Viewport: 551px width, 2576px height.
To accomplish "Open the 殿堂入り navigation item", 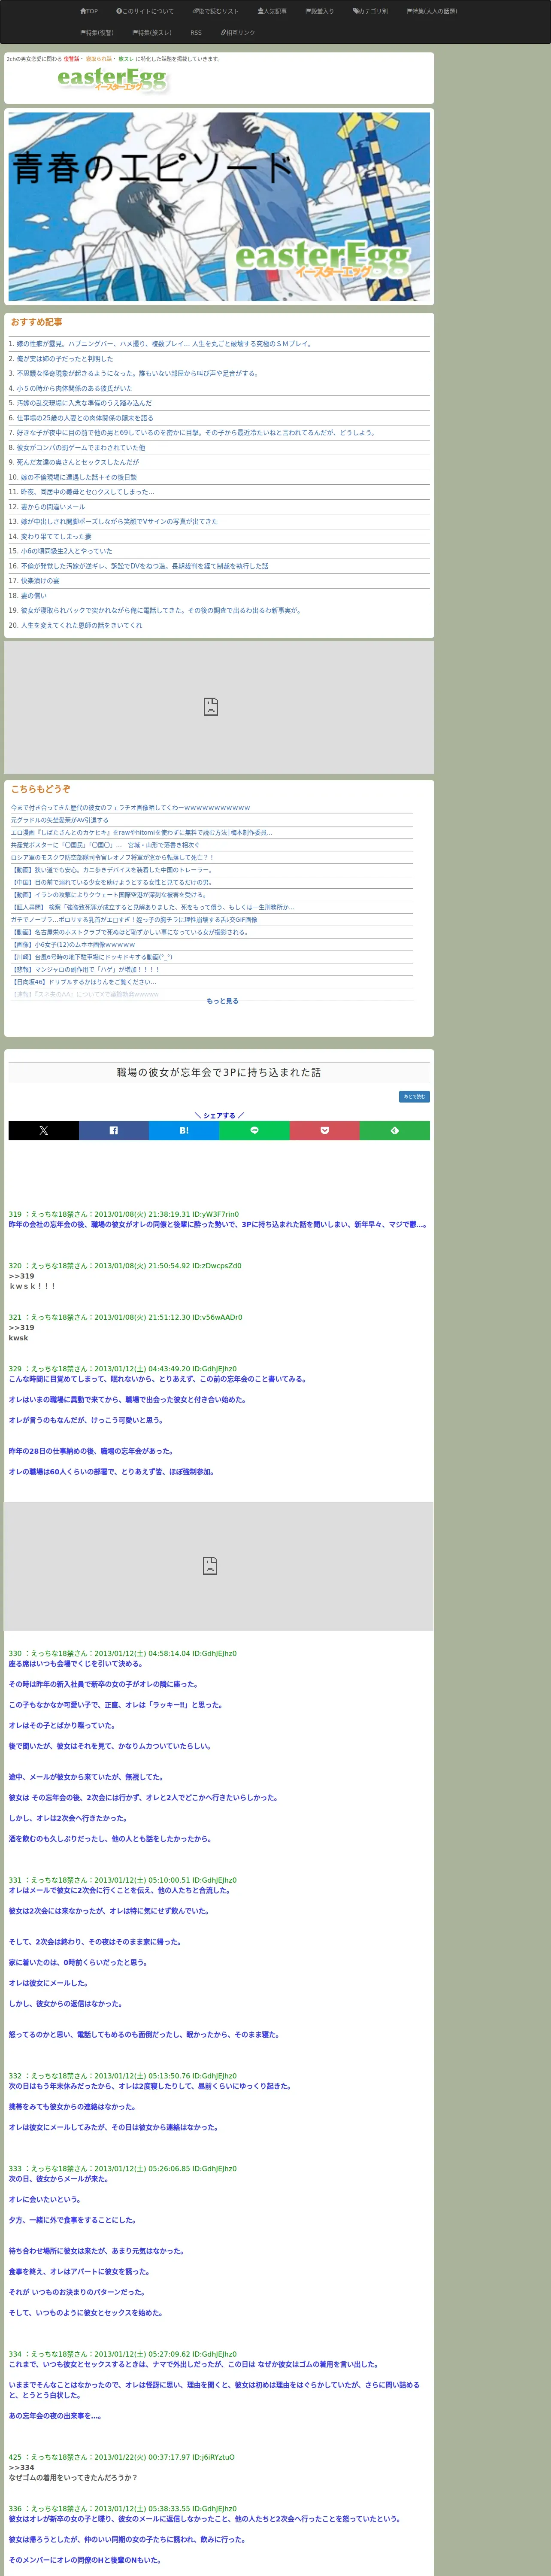I will tap(320, 11).
